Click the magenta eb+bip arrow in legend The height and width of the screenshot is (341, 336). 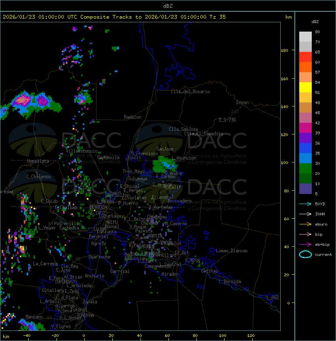click(305, 245)
